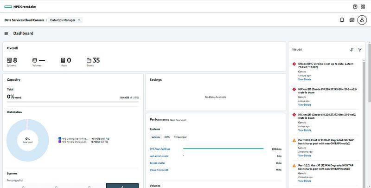Select the Latency tab
Viewport: 371px width, 188px height.
point(156,137)
